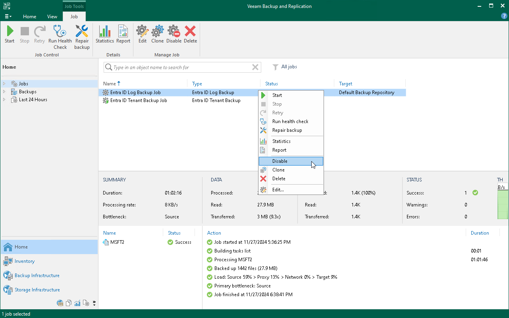The width and height of the screenshot is (509, 318).
Task: Open the main application menu dropdown
Action: pos(8,16)
